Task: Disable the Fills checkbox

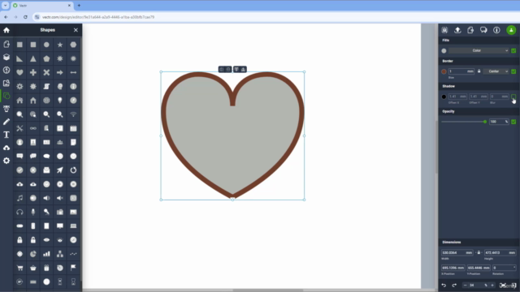Action: (513, 50)
